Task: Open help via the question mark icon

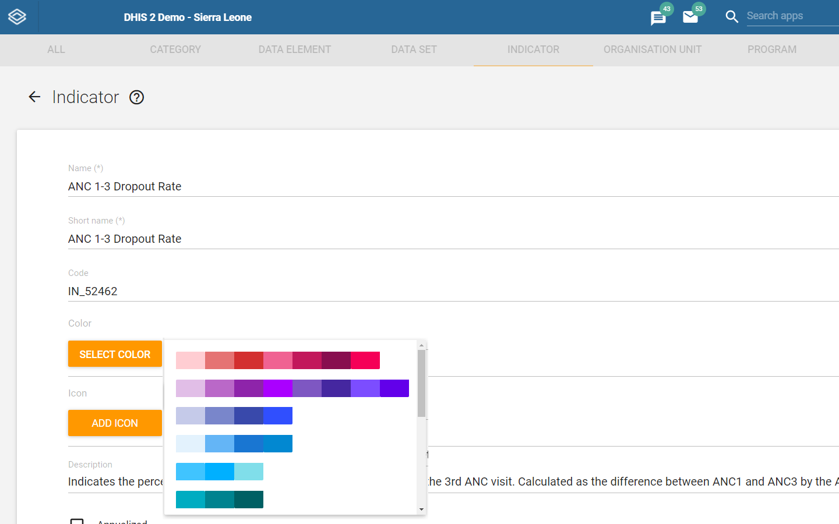Action: [136, 97]
